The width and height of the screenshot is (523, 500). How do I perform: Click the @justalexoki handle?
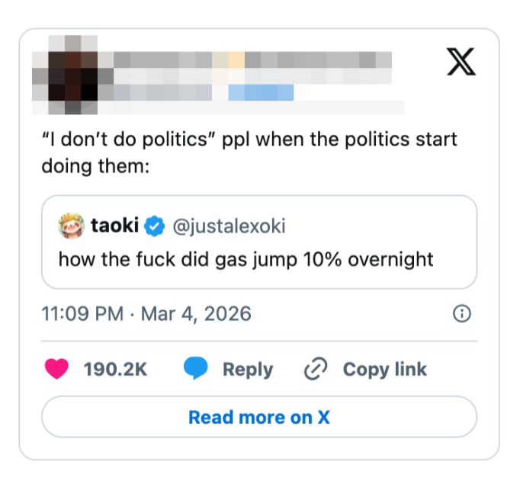229,226
